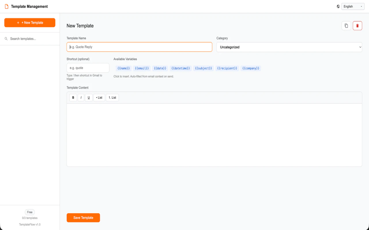Insert the {{company}} variable
Image resolution: width=369 pixels, height=230 pixels.
tap(251, 68)
